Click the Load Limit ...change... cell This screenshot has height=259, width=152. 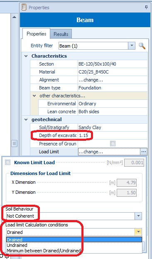pyautogui.click(x=109, y=152)
